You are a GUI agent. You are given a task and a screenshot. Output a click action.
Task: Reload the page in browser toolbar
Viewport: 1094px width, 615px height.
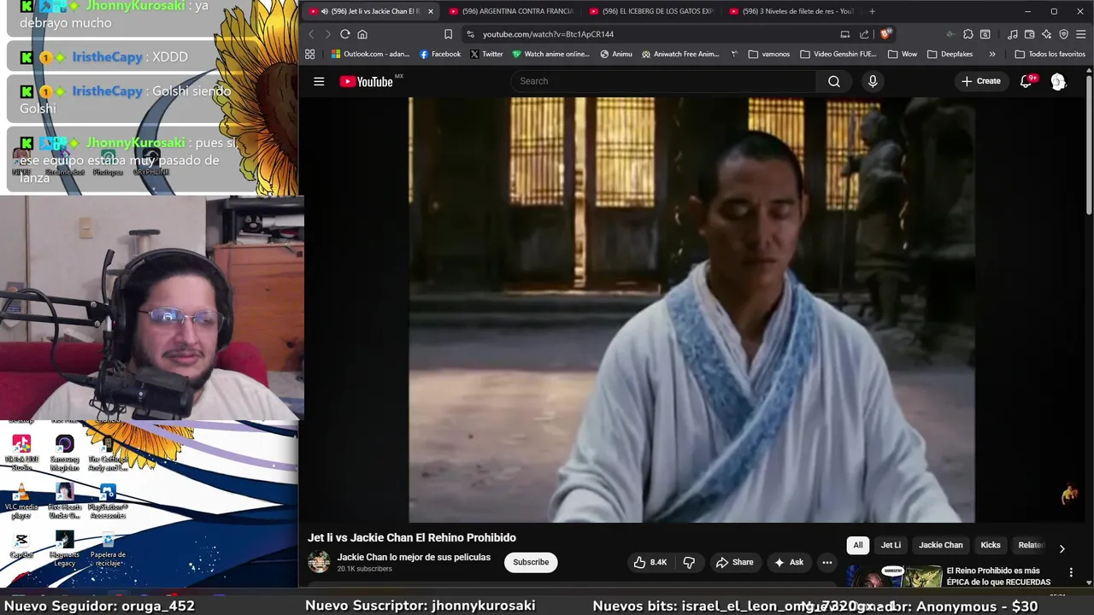tap(344, 34)
